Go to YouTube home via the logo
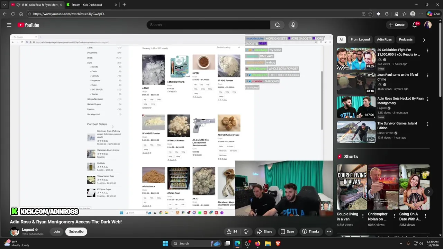This screenshot has height=249, width=443. click(28, 25)
